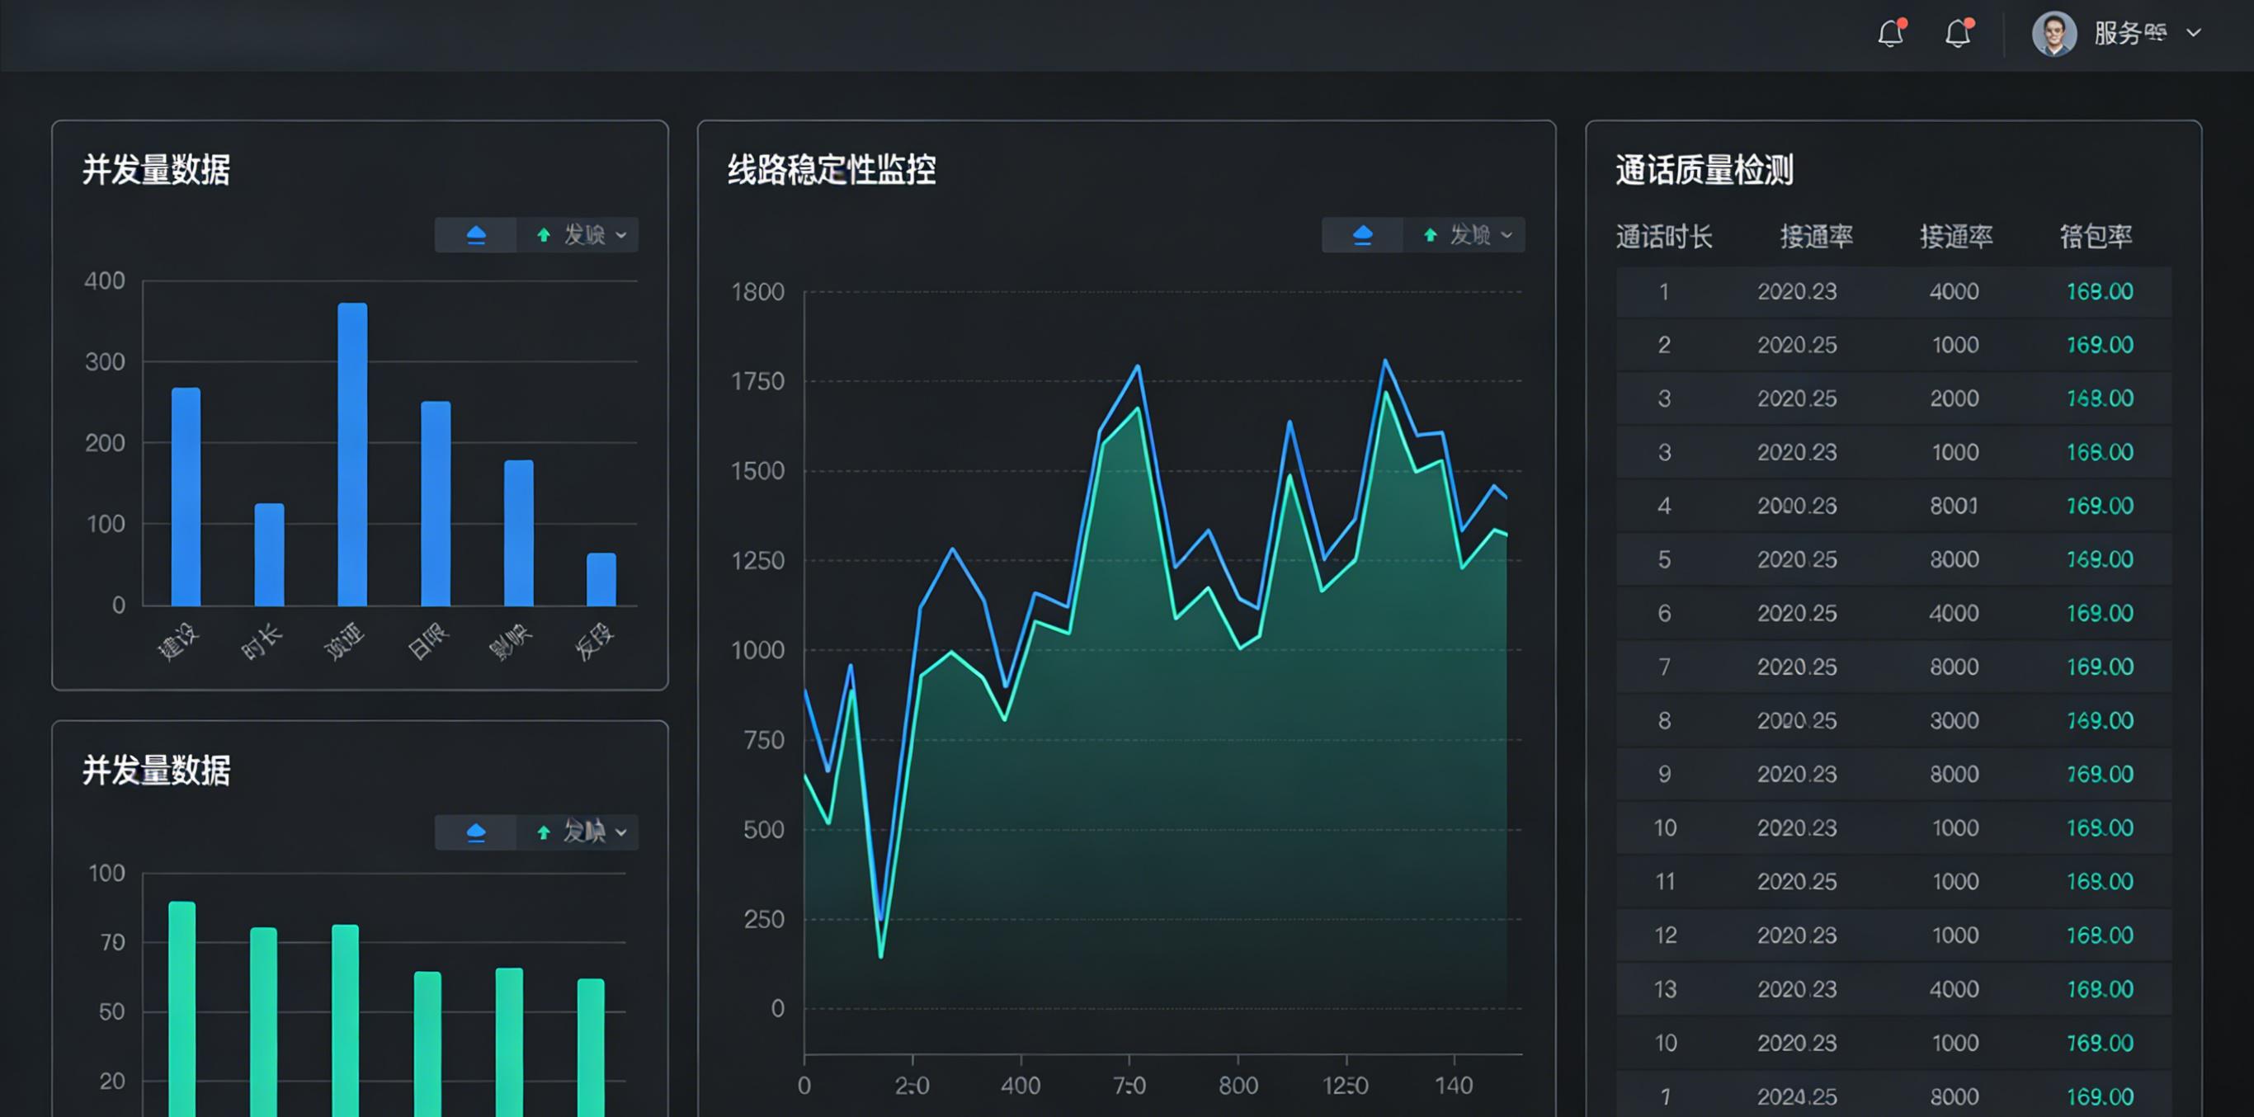2254x1117 pixels.
Task: Toggle blue layer icon in top bar chart
Action: [476, 234]
